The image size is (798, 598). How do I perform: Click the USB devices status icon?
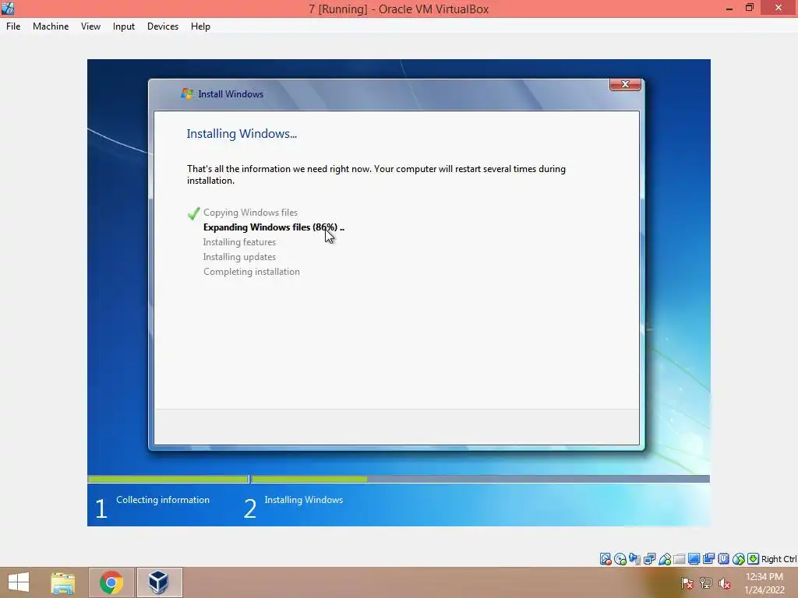tap(664, 559)
